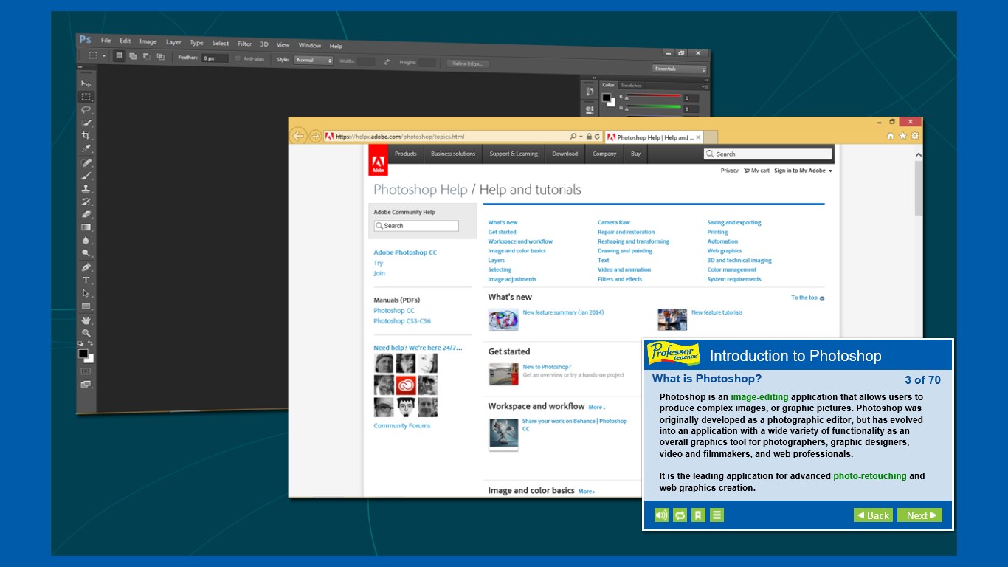
Task: Expand the Photoshop toolbox to two columns
Action: (x=80, y=66)
